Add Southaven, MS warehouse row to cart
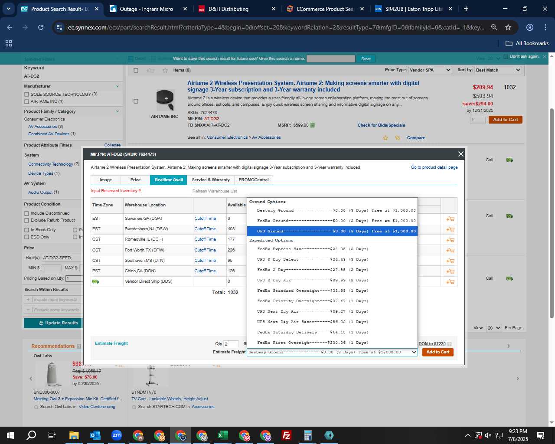The image size is (555, 444). [x=451, y=261]
